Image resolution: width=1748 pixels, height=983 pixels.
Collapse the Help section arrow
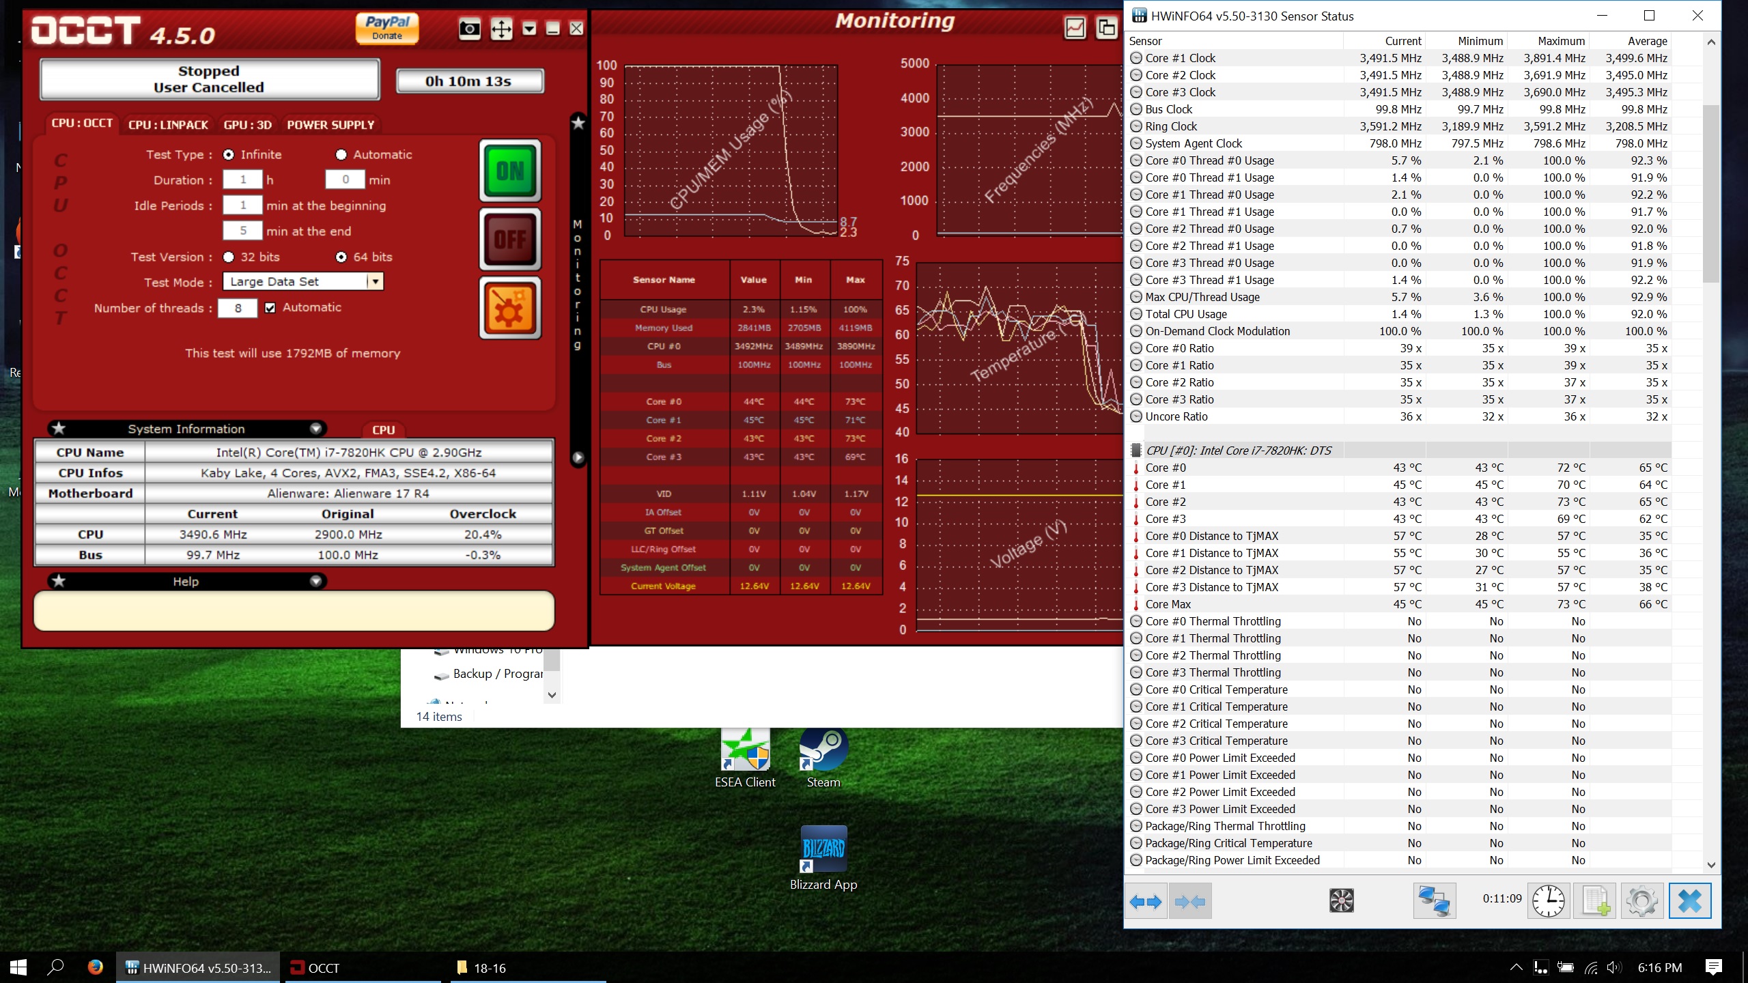pos(315,581)
